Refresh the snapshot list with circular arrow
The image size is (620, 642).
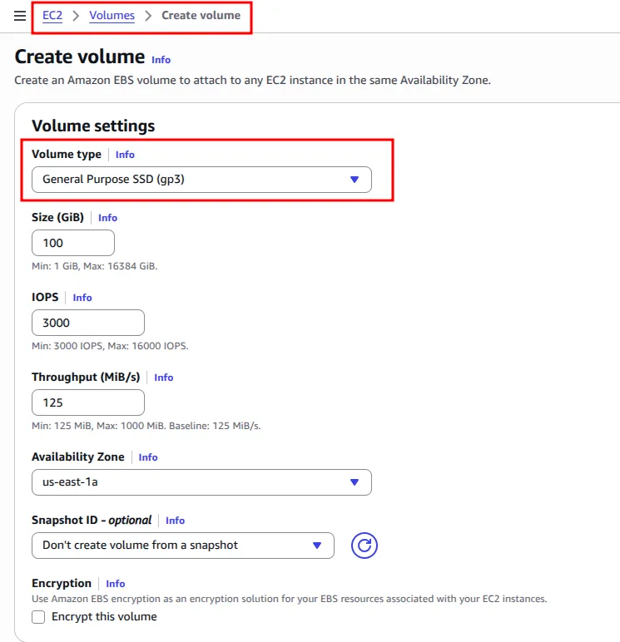(x=364, y=546)
